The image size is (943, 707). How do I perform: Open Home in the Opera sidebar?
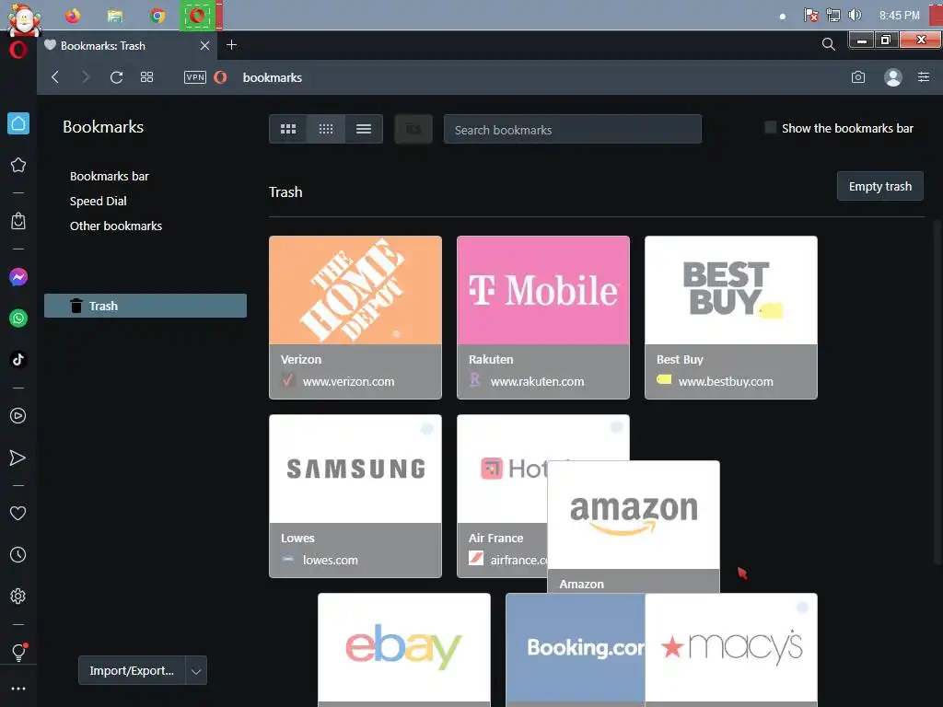[18, 124]
